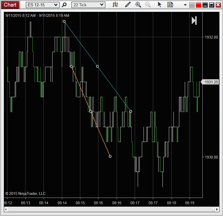
Task: Select the orange line start anchor
Action: [71, 66]
